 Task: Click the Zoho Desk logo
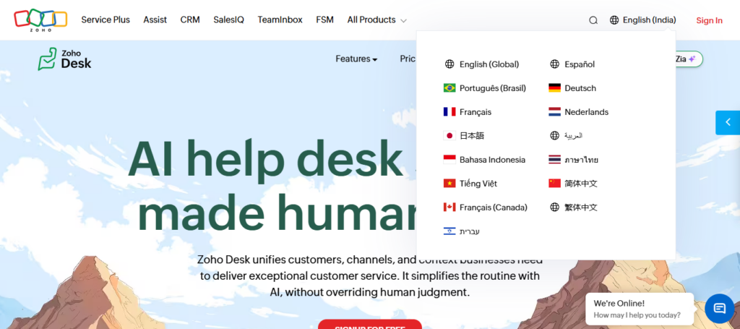(x=64, y=59)
